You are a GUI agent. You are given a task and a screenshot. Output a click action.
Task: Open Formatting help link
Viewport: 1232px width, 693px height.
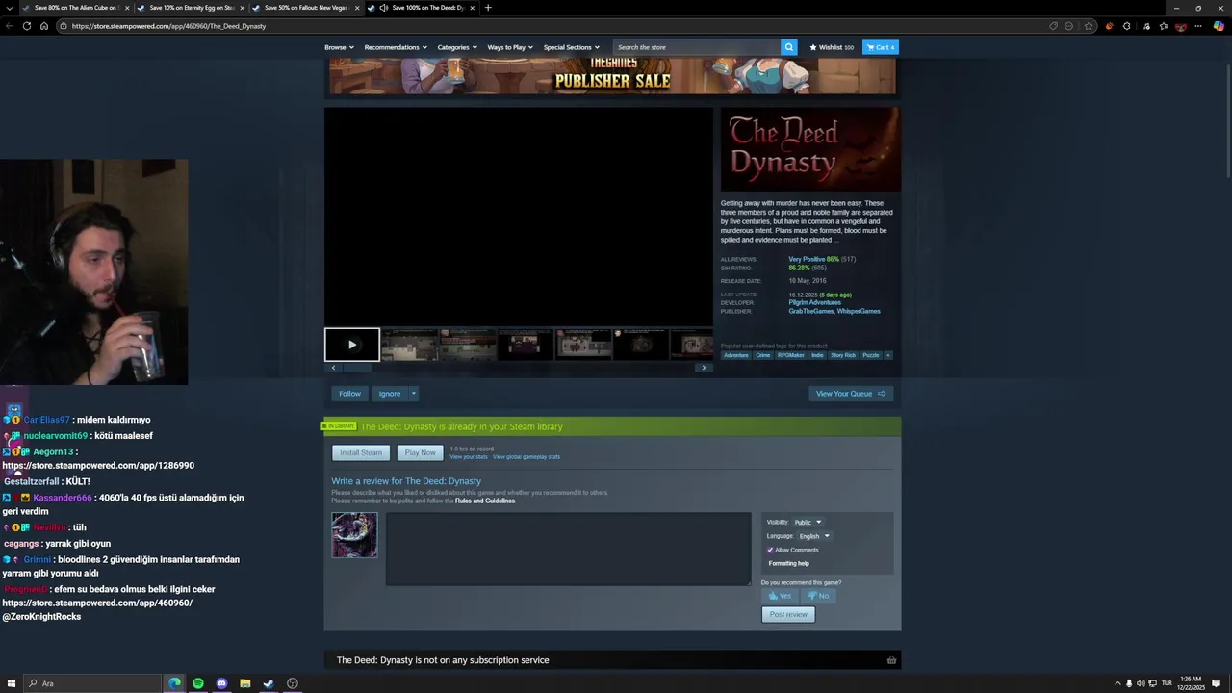tap(788, 563)
